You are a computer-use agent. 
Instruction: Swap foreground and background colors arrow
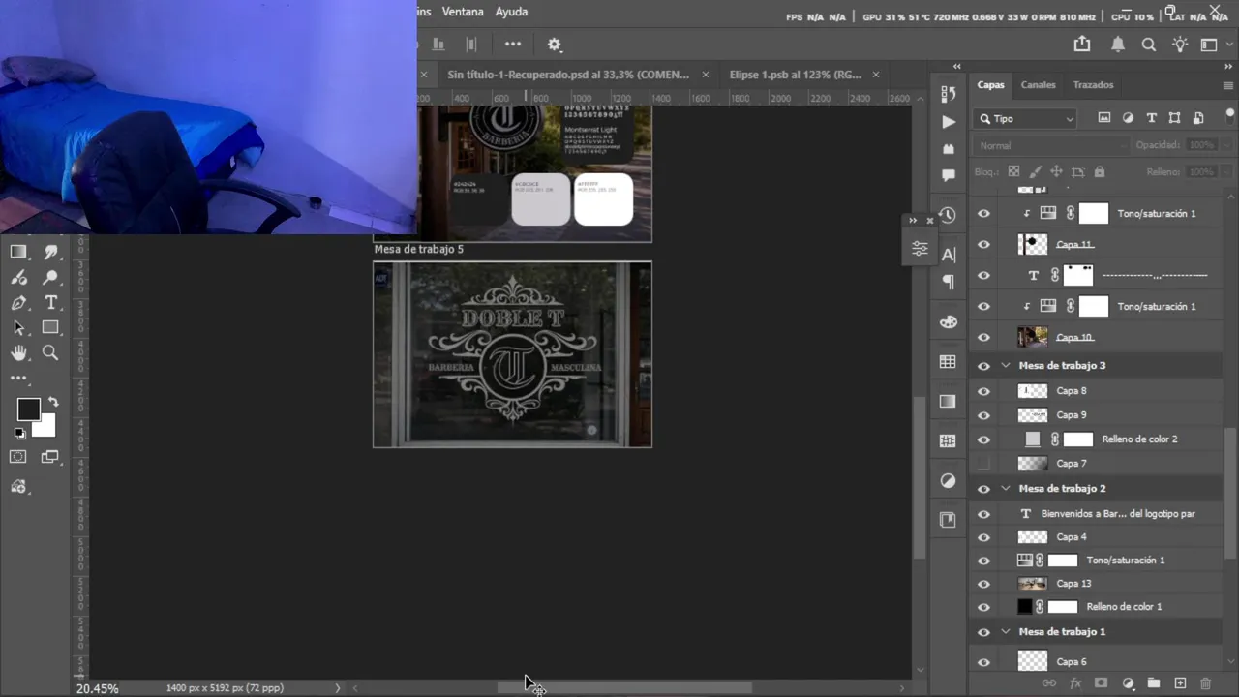(x=53, y=402)
